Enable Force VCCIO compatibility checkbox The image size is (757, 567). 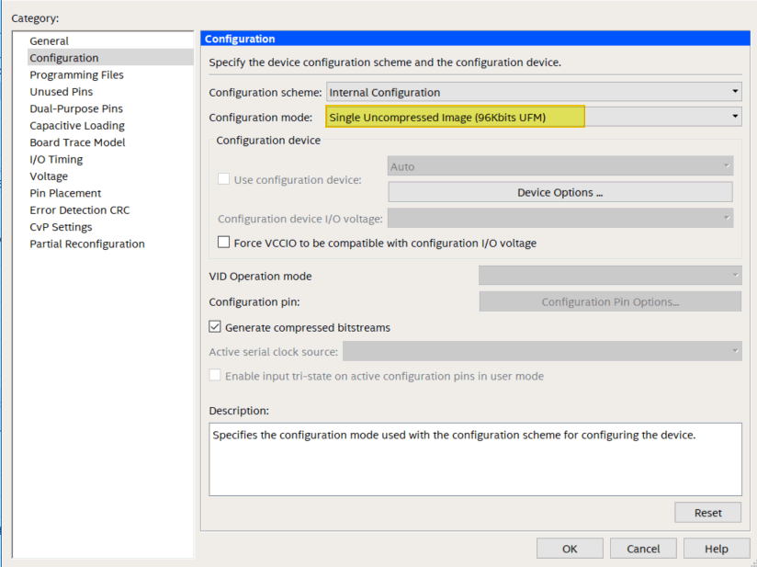click(224, 244)
